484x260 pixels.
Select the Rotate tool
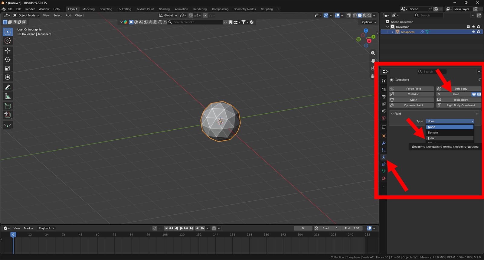coord(8,60)
